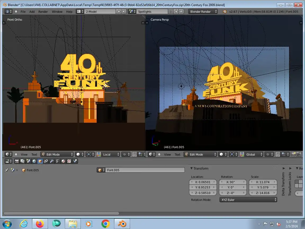This screenshot has height=229, width=305.
Task: Open the Object Constraints tab (chain icon)
Action: 46,161
